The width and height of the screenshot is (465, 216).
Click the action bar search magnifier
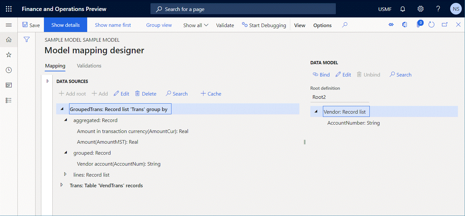coord(345,25)
